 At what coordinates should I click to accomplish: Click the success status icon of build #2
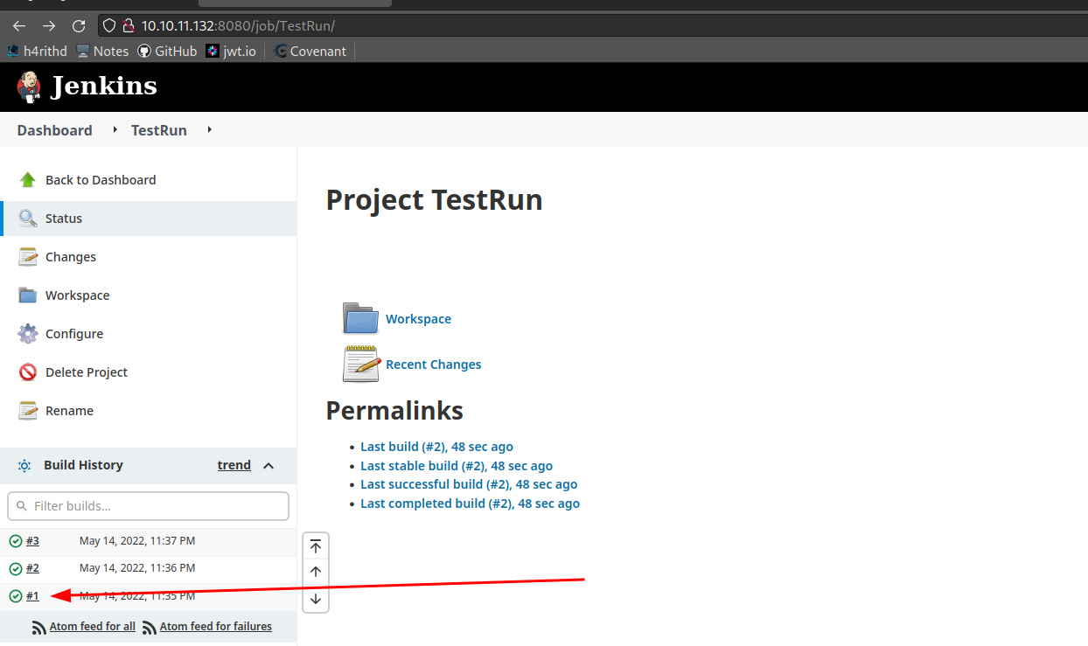(x=16, y=568)
